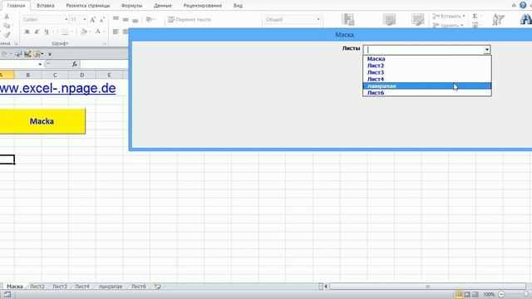The image size is (532, 299).
Task: Click the insert function fx icon
Action: 74,64
